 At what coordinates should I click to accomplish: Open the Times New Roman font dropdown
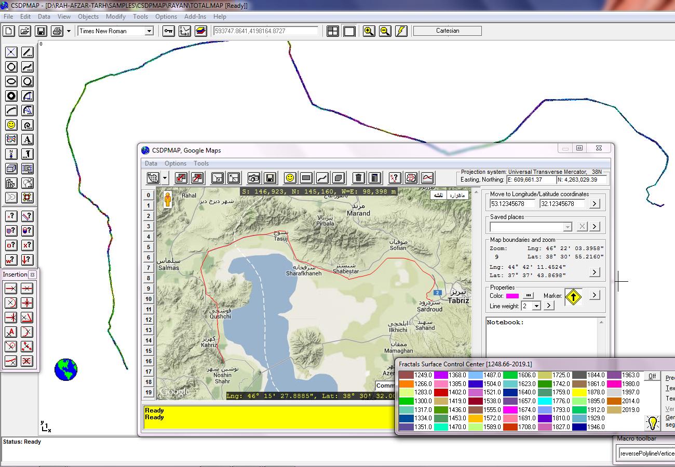[x=149, y=31]
